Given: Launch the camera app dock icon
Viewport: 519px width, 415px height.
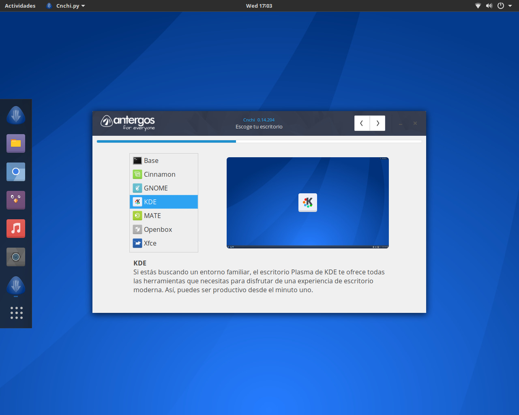Looking at the screenshot, I should coord(16,257).
